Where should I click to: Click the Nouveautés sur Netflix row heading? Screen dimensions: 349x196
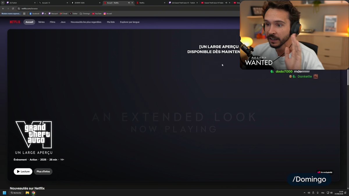tap(27, 188)
